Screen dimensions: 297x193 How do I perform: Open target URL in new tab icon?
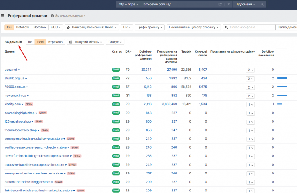pyautogui.click(x=220, y=4)
